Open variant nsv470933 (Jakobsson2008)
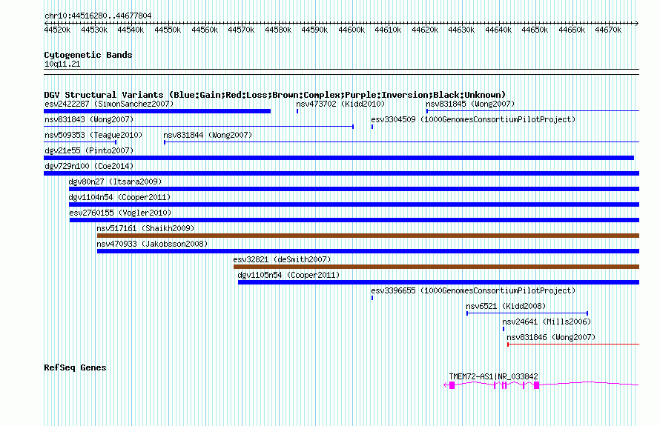660x426 pixels. (x=152, y=244)
